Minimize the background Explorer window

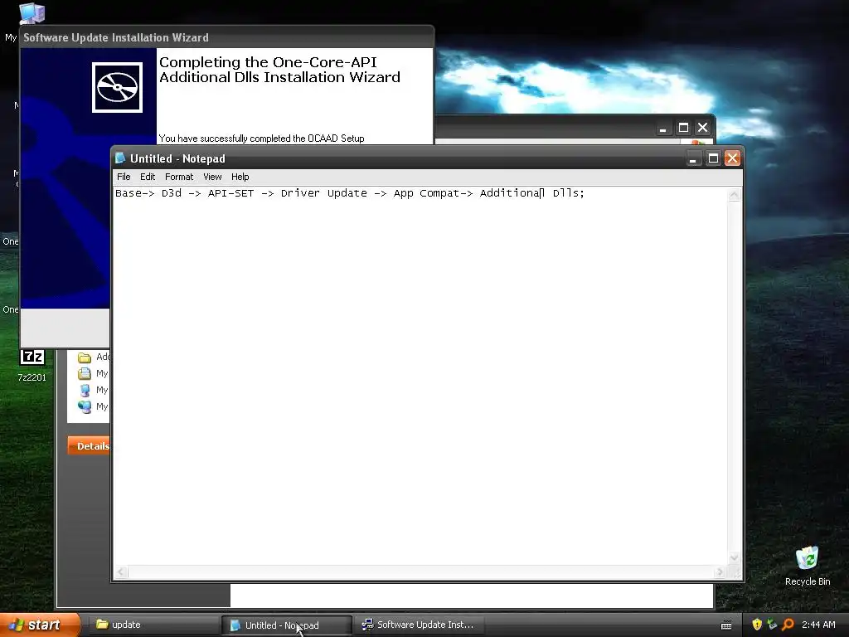point(662,129)
